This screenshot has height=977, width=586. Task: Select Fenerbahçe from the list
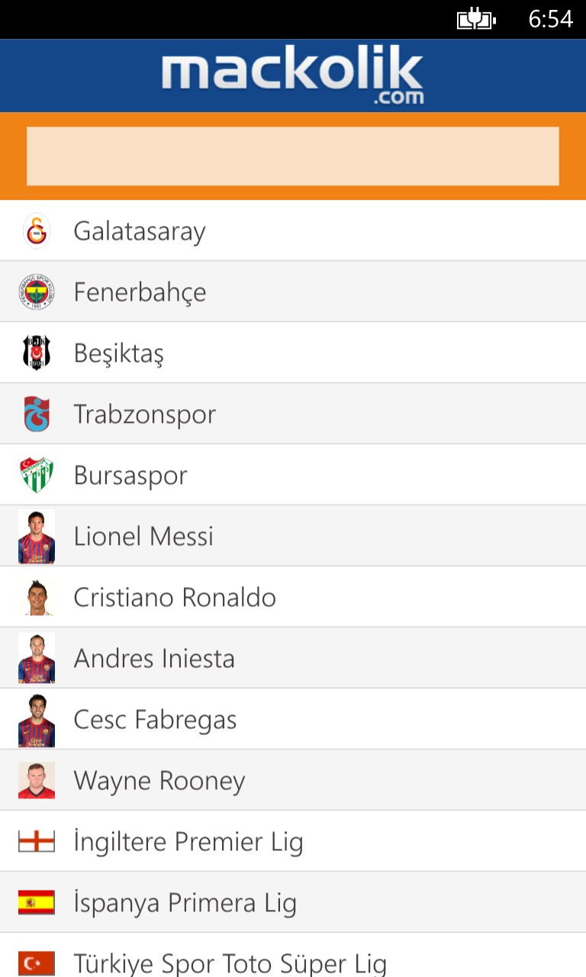(x=140, y=292)
